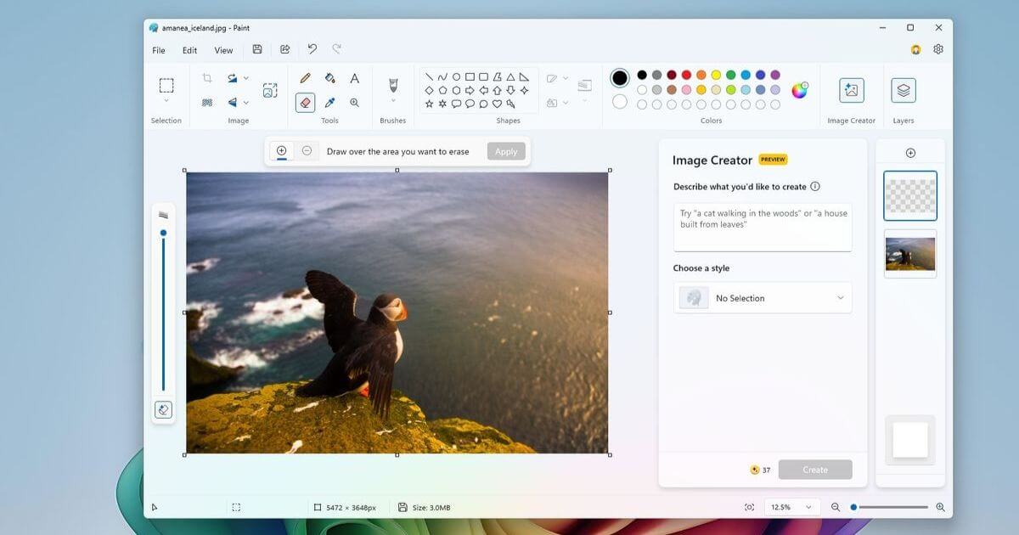Pick the red color swatch

click(x=686, y=75)
